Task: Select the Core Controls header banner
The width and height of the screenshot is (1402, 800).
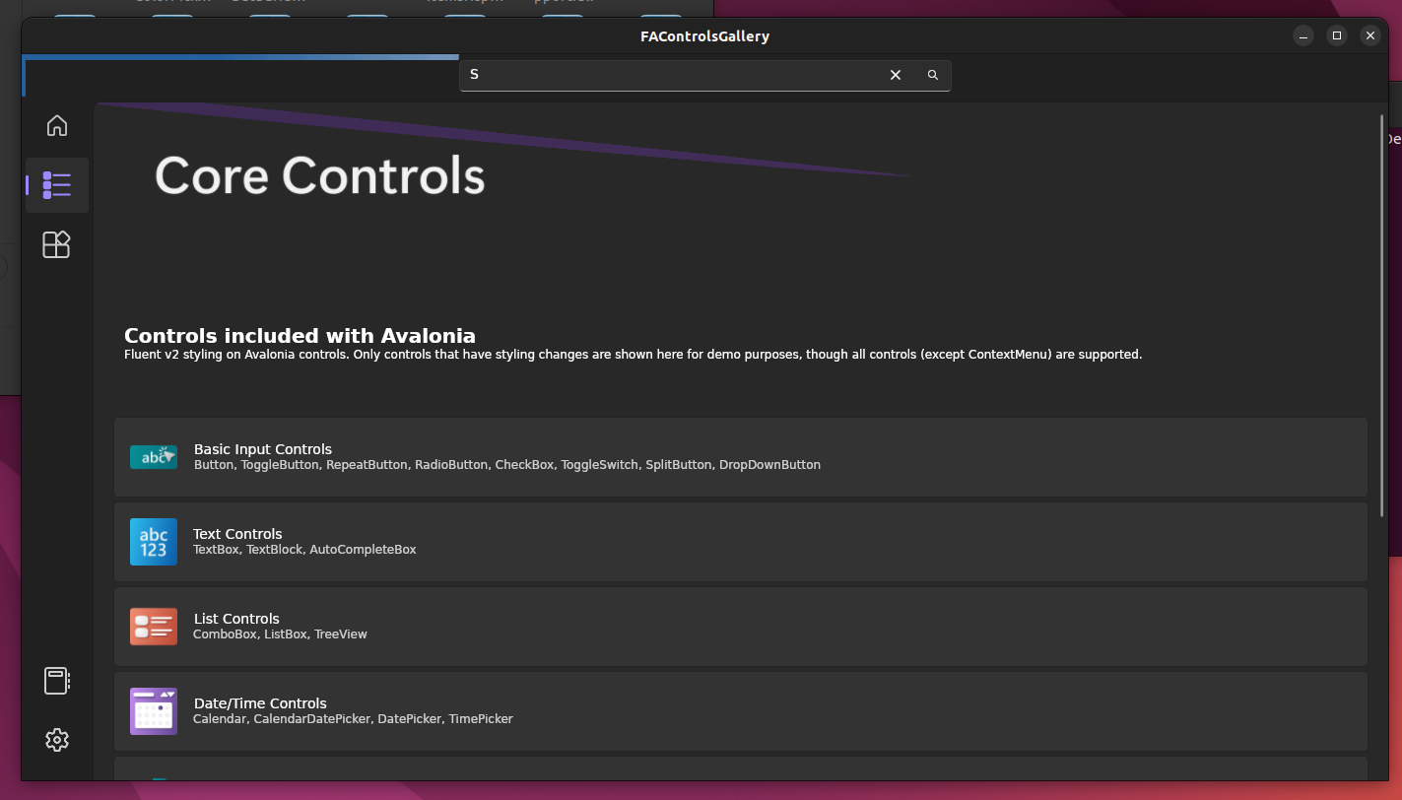Action: [x=319, y=175]
